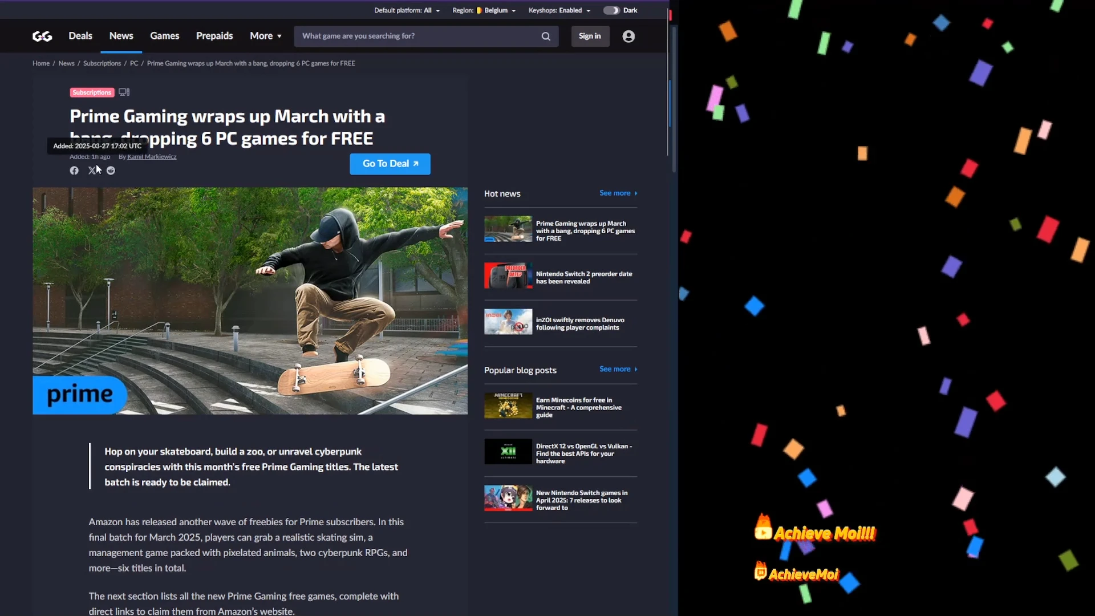Share the article on Reddit
The width and height of the screenshot is (1095, 616).
(x=111, y=171)
